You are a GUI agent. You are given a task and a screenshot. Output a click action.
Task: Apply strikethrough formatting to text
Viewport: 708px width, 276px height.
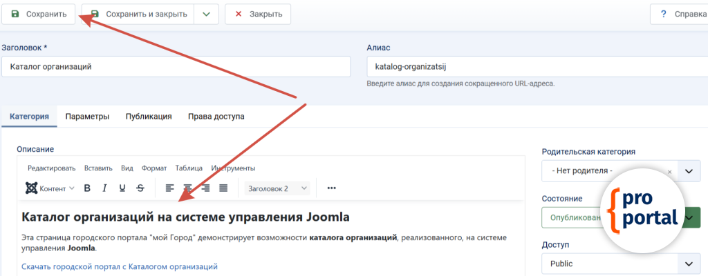click(140, 188)
